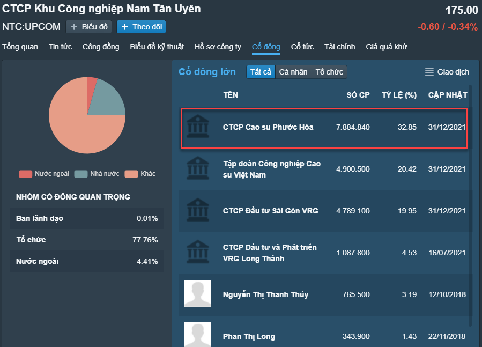
Task: Click share count 7.884.840
Action: pos(353,127)
